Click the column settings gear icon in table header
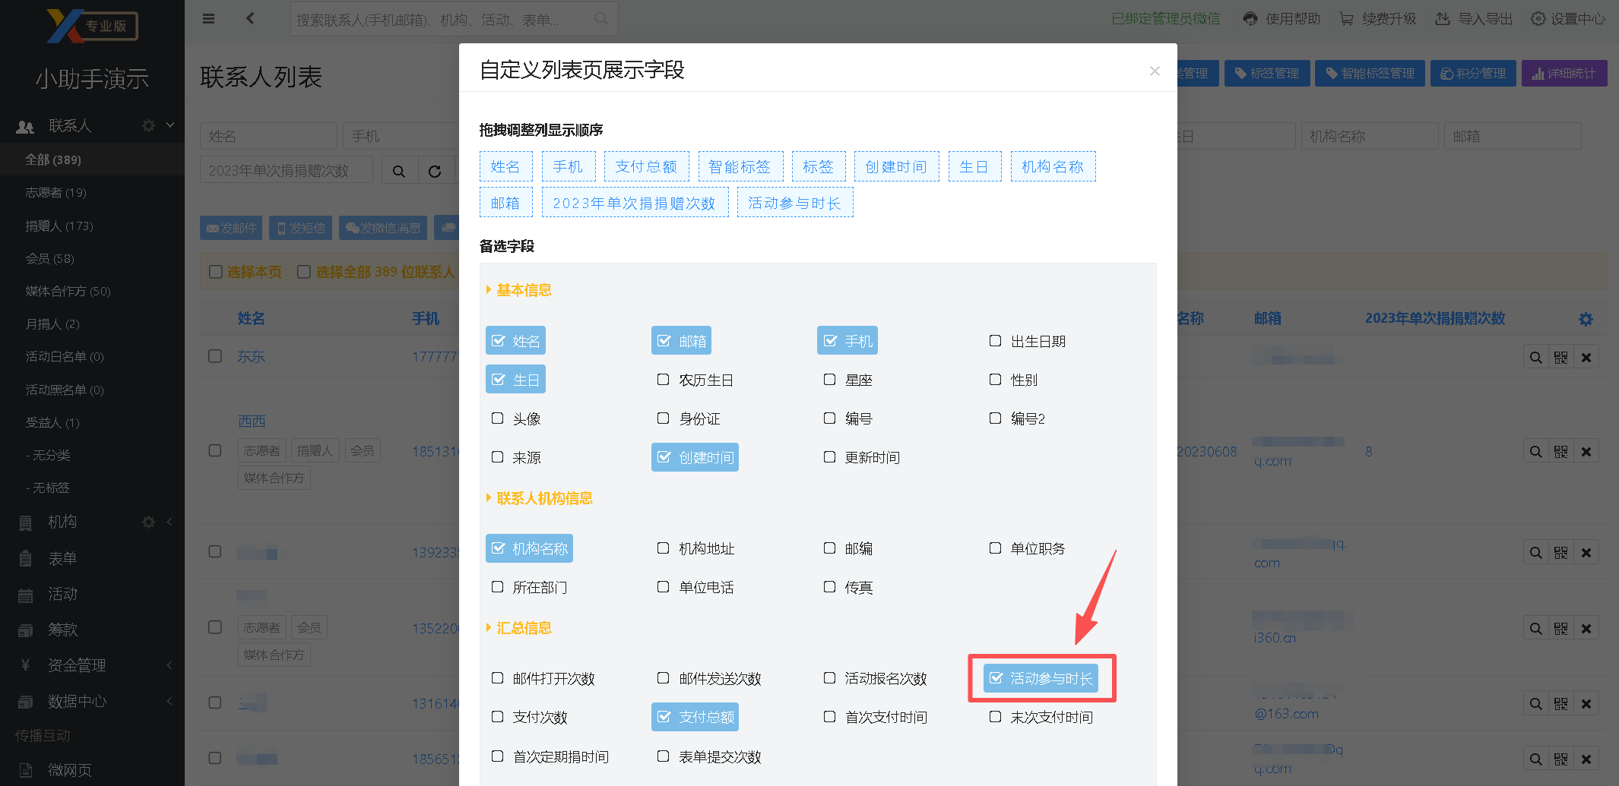This screenshot has width=1619, height=786. tap(1586, 319)
